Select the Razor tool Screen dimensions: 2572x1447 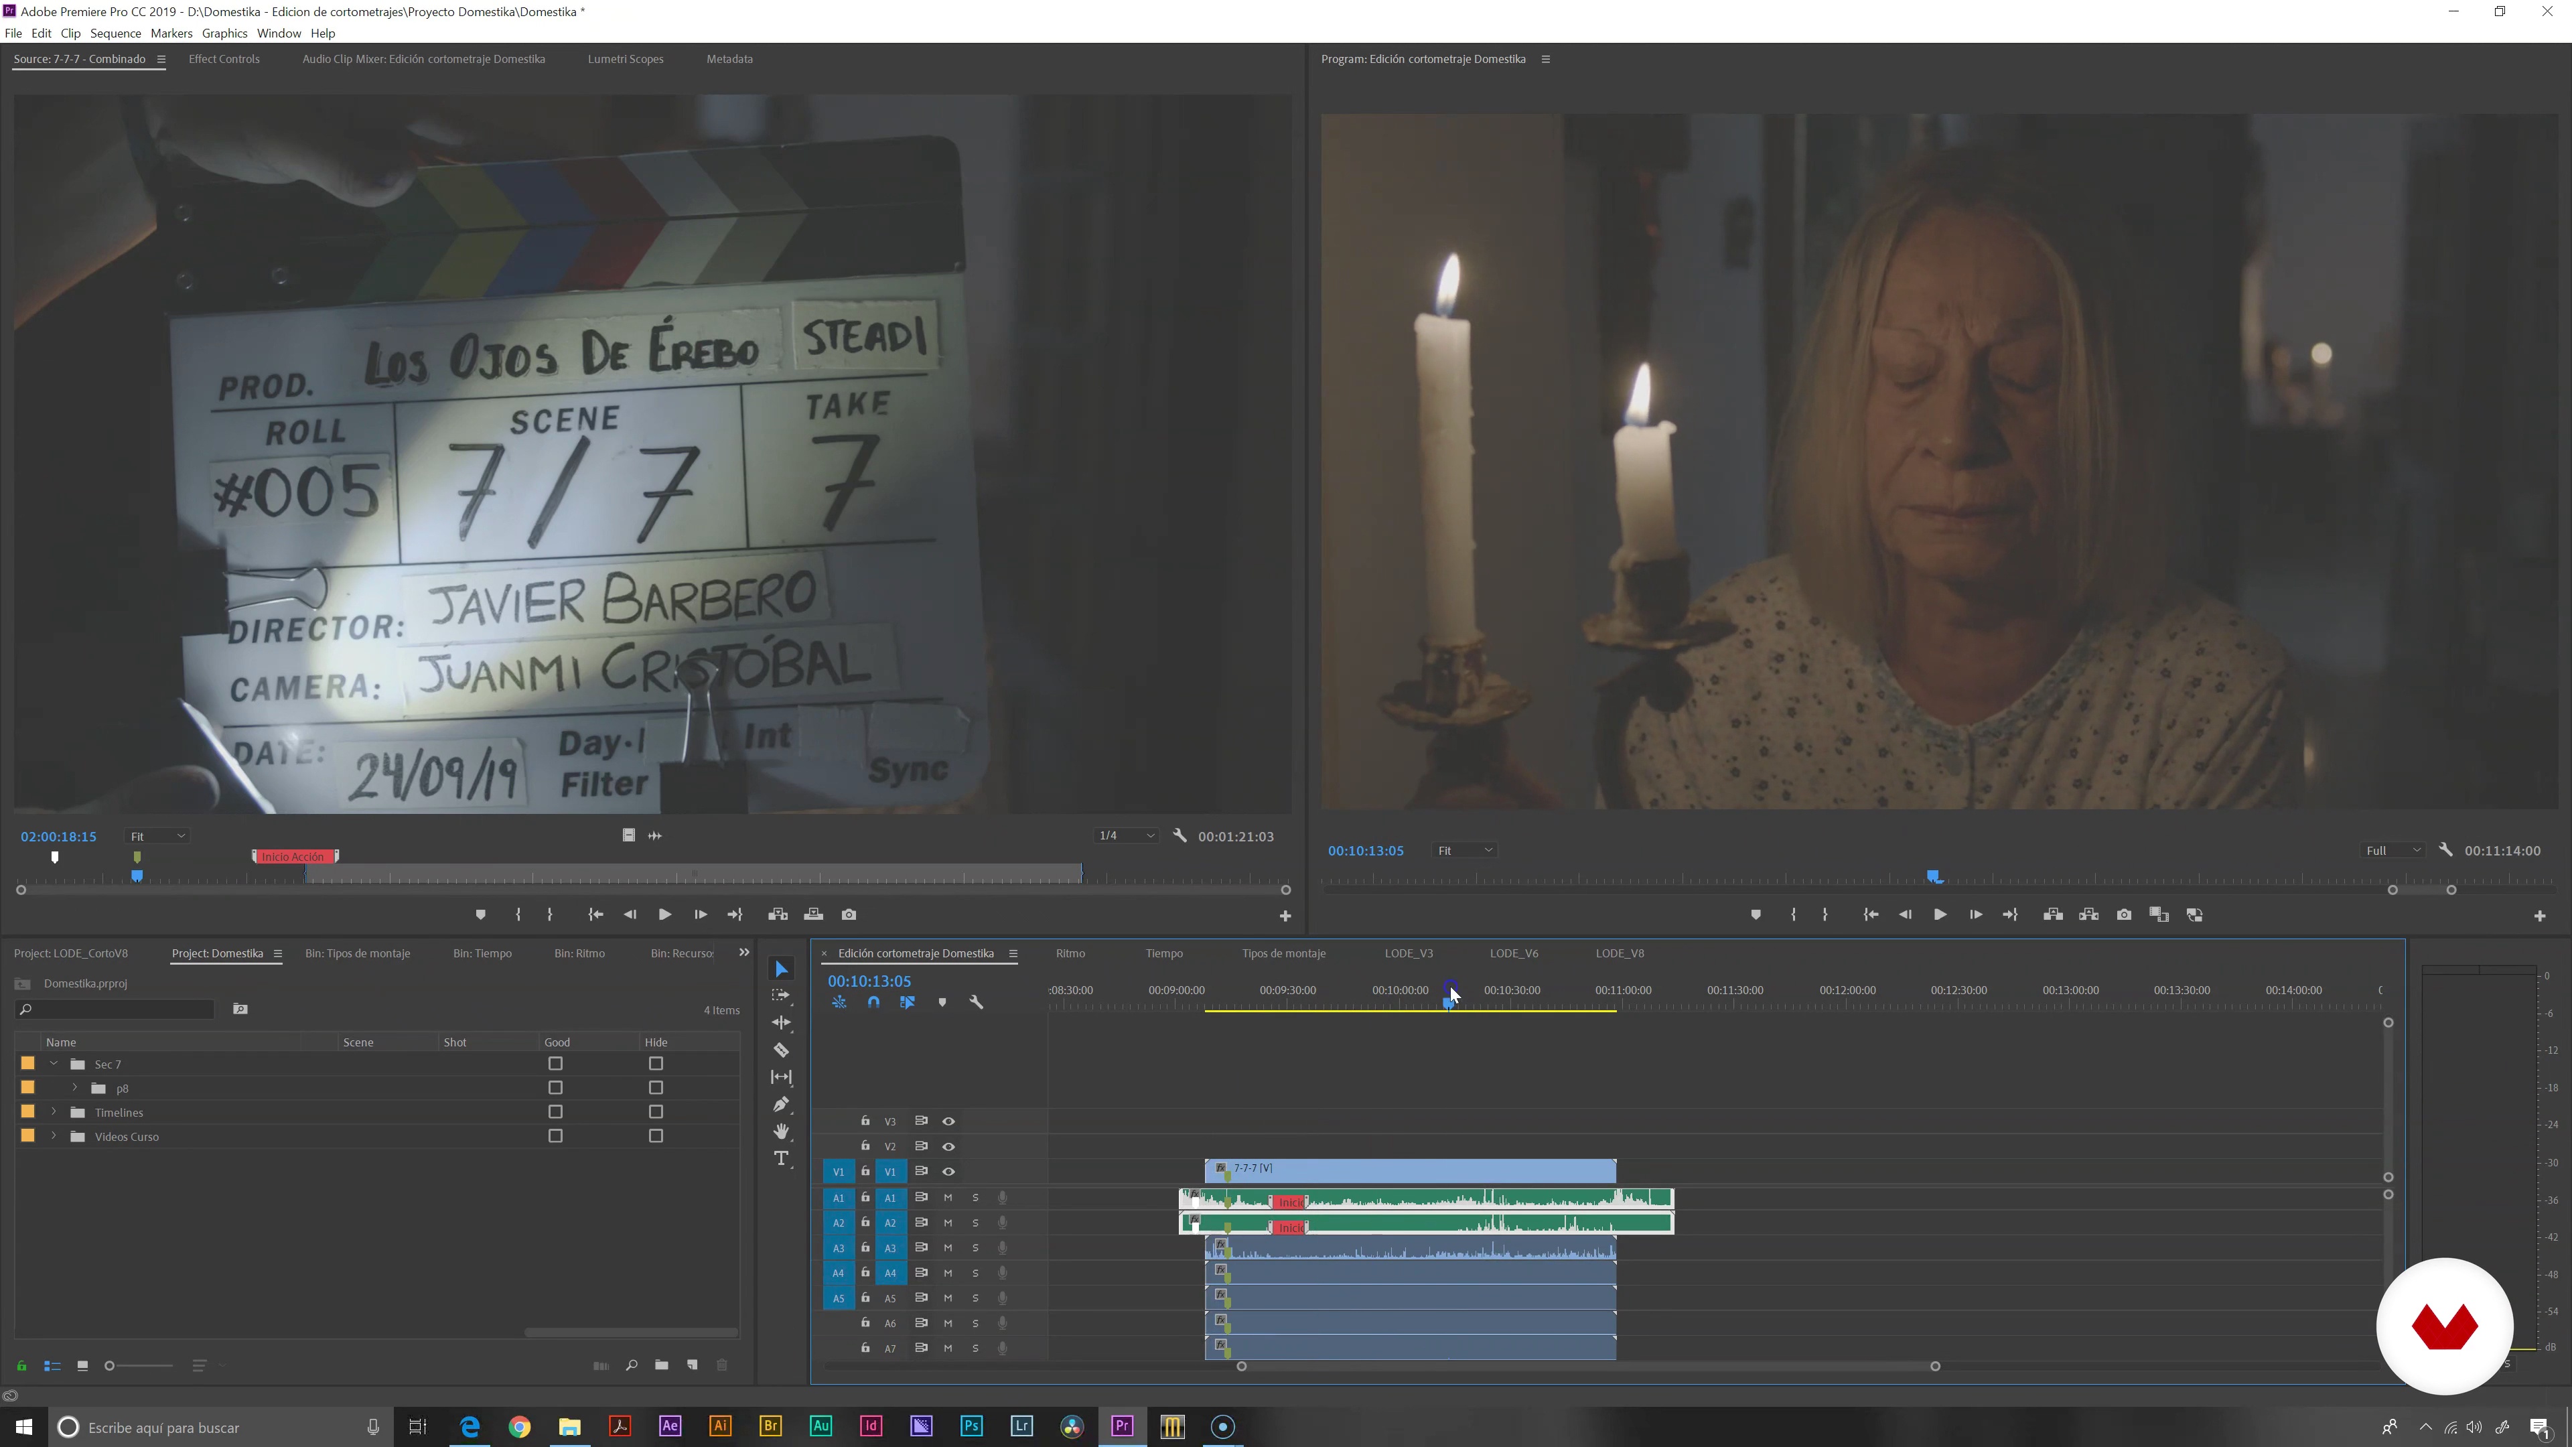[781, 1050]
